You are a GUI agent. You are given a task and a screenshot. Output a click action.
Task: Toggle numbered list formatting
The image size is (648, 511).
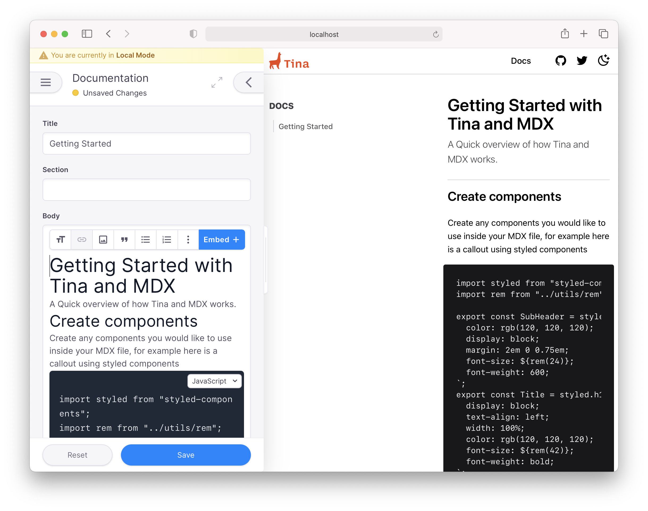[167, 240]
